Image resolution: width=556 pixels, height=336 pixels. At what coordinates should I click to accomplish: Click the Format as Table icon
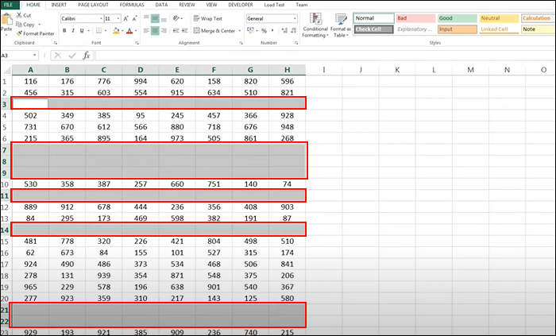point(341,25)
